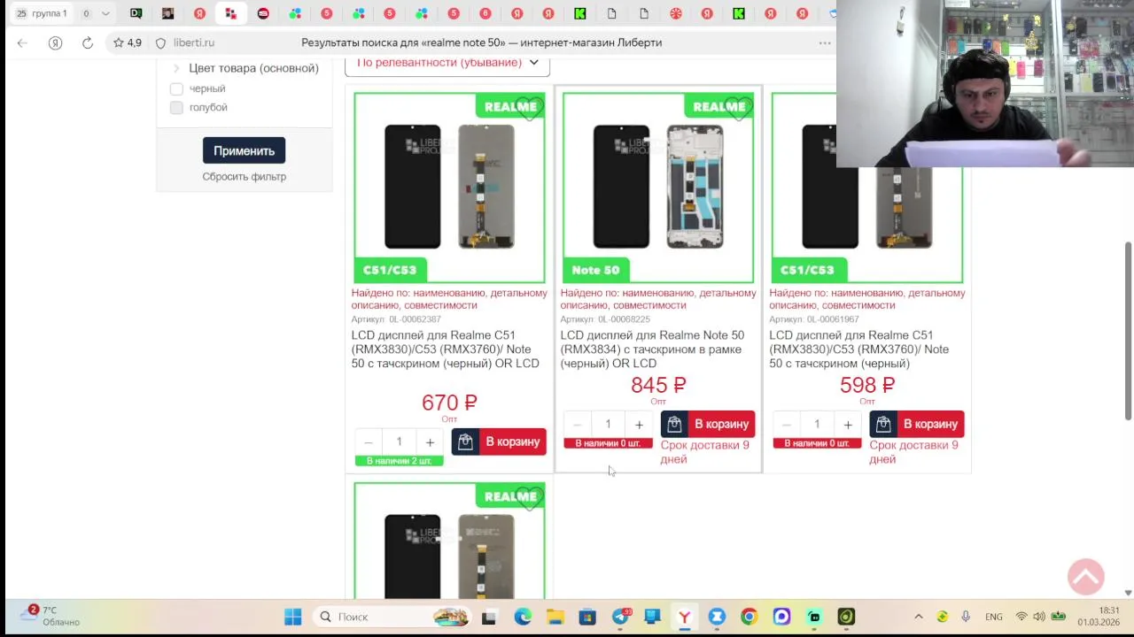Click Сбросить фильтр link

[x=244, y=176]
